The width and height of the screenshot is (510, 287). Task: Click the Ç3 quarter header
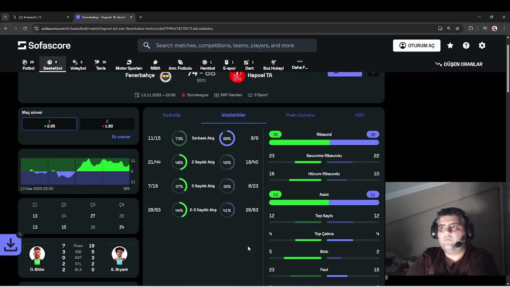tap(93, 204)
